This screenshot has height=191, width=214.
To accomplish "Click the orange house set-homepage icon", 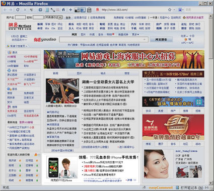I will (184, 18).
